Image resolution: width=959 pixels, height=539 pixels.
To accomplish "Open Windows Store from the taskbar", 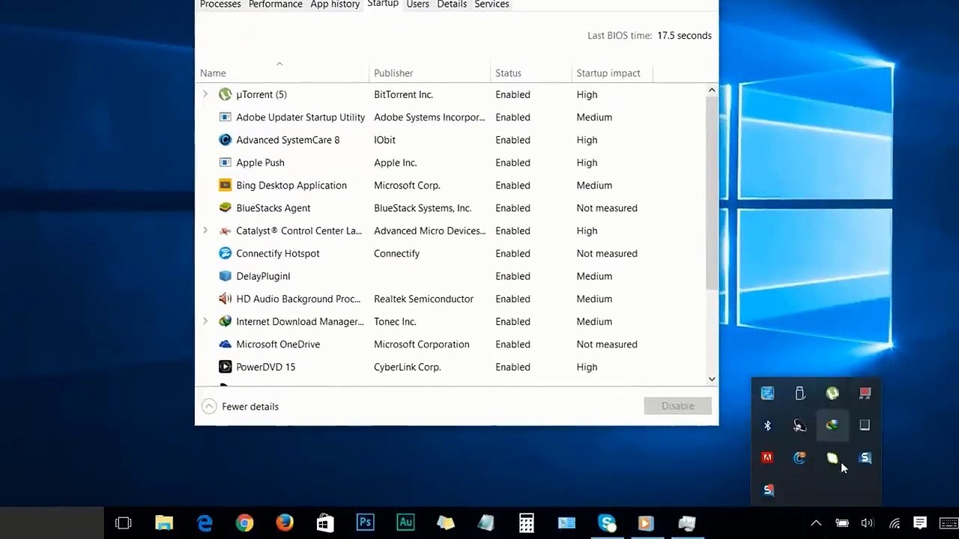I will click(x=324, y=523).
